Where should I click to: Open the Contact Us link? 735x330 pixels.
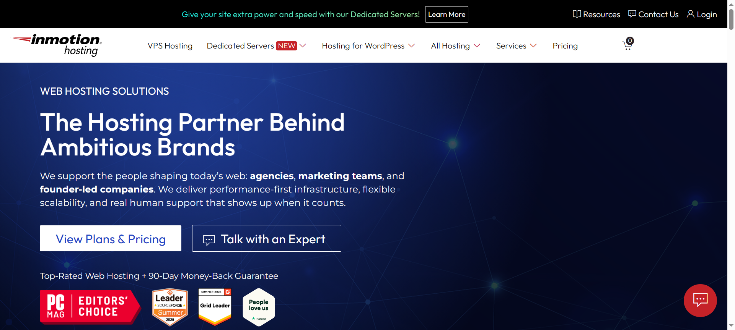pyautogui.click(x=654, y=15)
